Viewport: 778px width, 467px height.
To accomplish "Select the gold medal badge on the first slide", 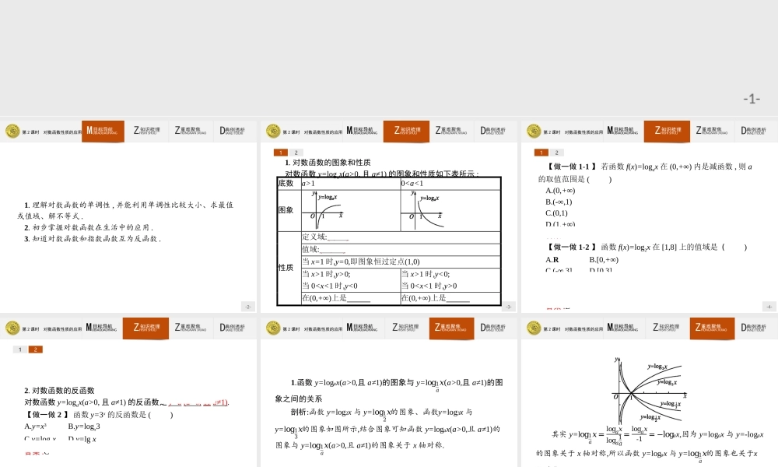I will (x=12, y=131).
